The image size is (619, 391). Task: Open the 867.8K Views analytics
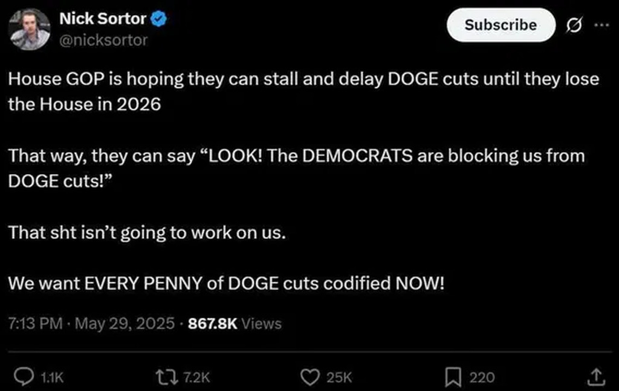click(235, 323)
